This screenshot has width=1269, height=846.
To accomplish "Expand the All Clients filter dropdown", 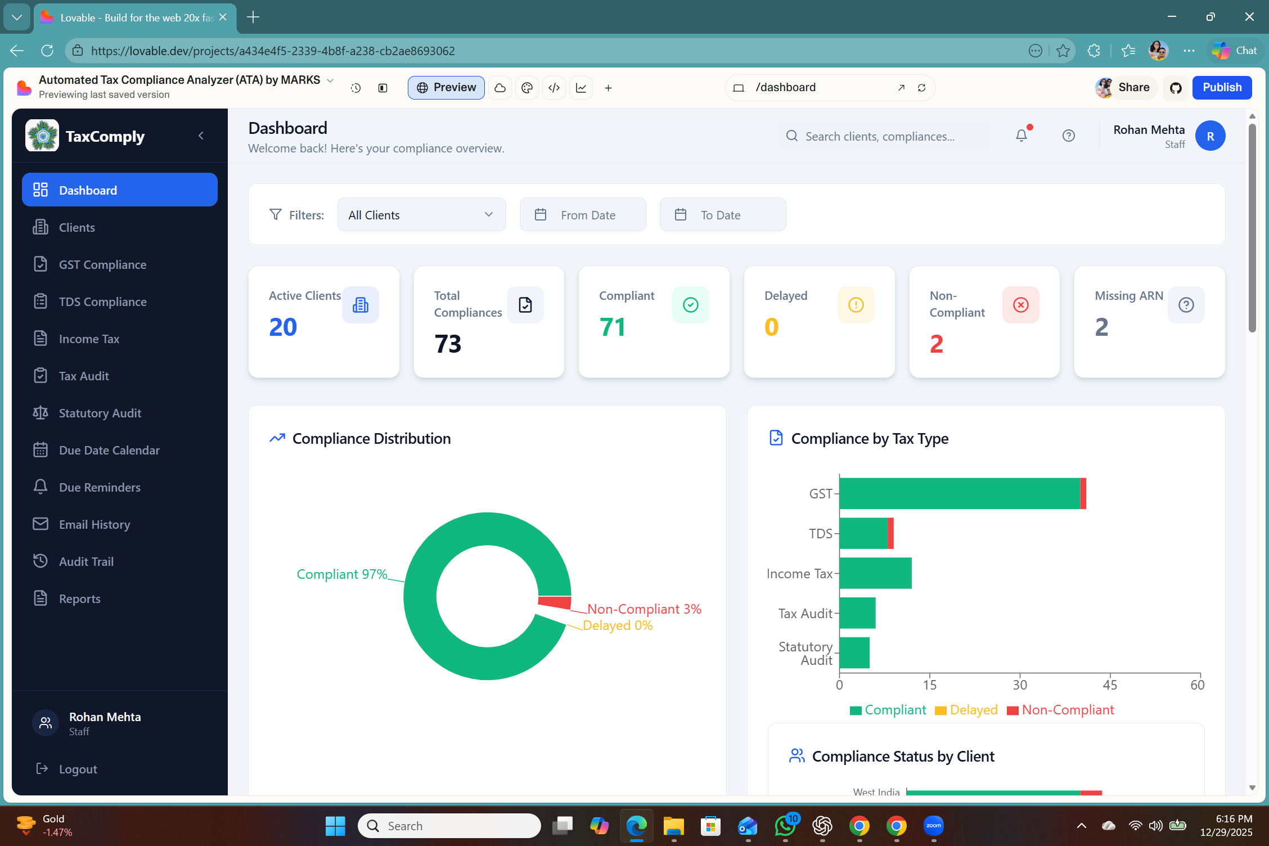I will click(421, 214).
